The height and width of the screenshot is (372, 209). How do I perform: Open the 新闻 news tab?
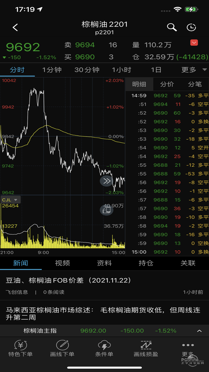[x=21, y=263]
